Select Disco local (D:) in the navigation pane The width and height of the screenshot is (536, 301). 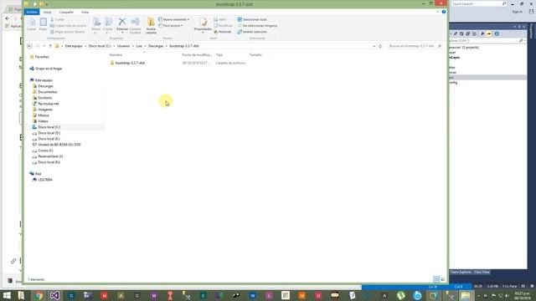[x=49, y=133]
